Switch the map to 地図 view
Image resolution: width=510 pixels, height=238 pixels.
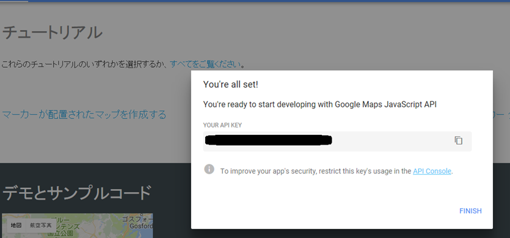pos(16,225)
